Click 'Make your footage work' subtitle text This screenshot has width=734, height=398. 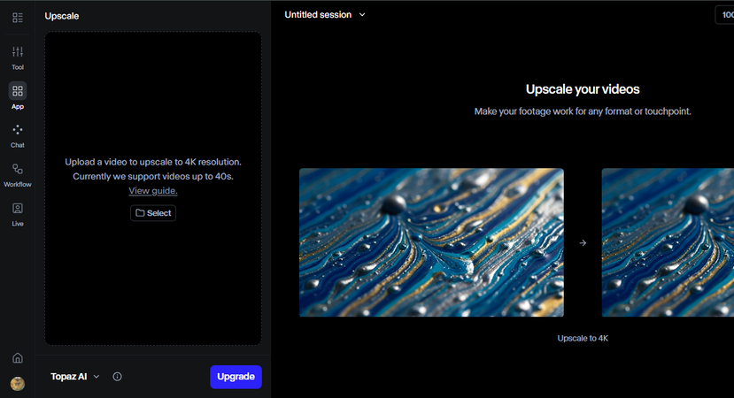pyautogui.click(x=583, y=111)
